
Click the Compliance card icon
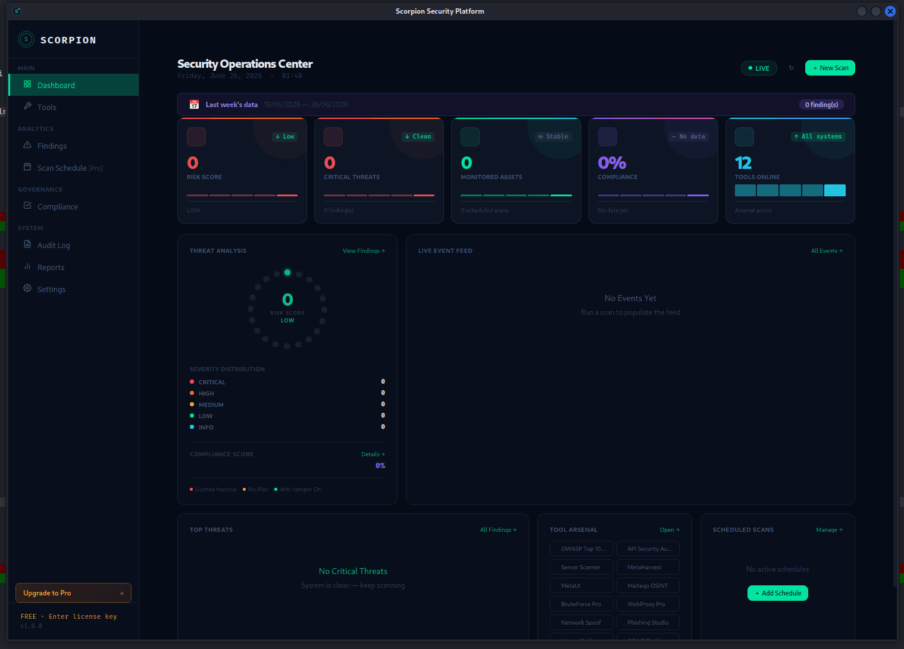click(608, 137)
